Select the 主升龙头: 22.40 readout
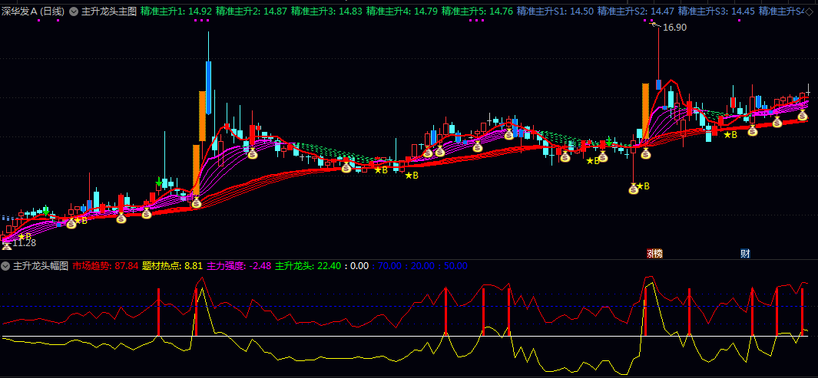Viewport: 818px width, 378px height. tap(308, 266)
